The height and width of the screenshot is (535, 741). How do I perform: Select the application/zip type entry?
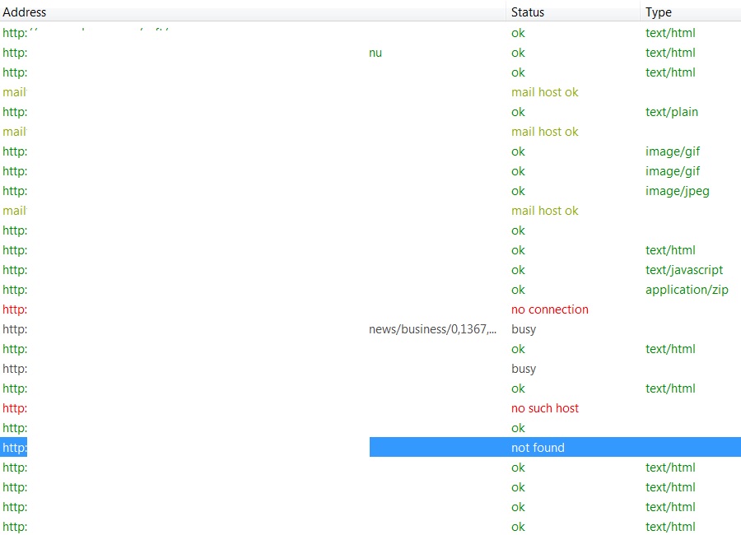687,290
